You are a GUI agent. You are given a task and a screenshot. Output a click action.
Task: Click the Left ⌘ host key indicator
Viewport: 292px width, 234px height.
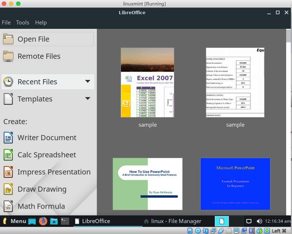tap(279, 231)
